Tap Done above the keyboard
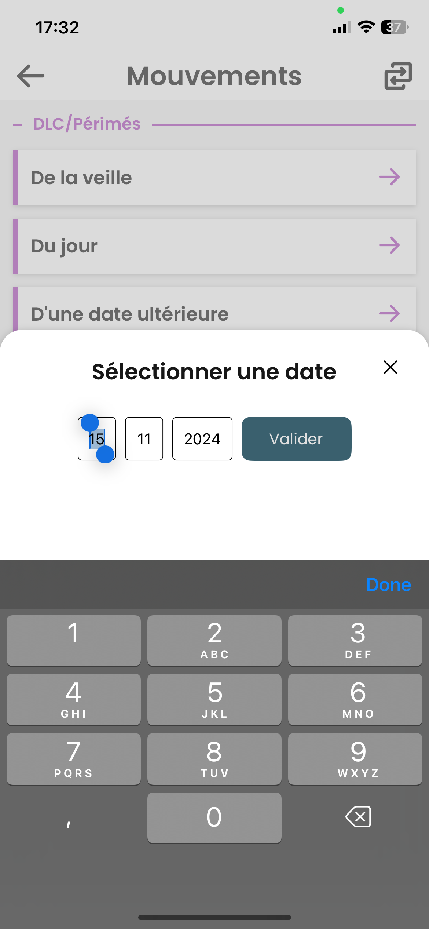The width and height of the screenshot is (429, 929). pyautogui.click(x=389, y=584)
